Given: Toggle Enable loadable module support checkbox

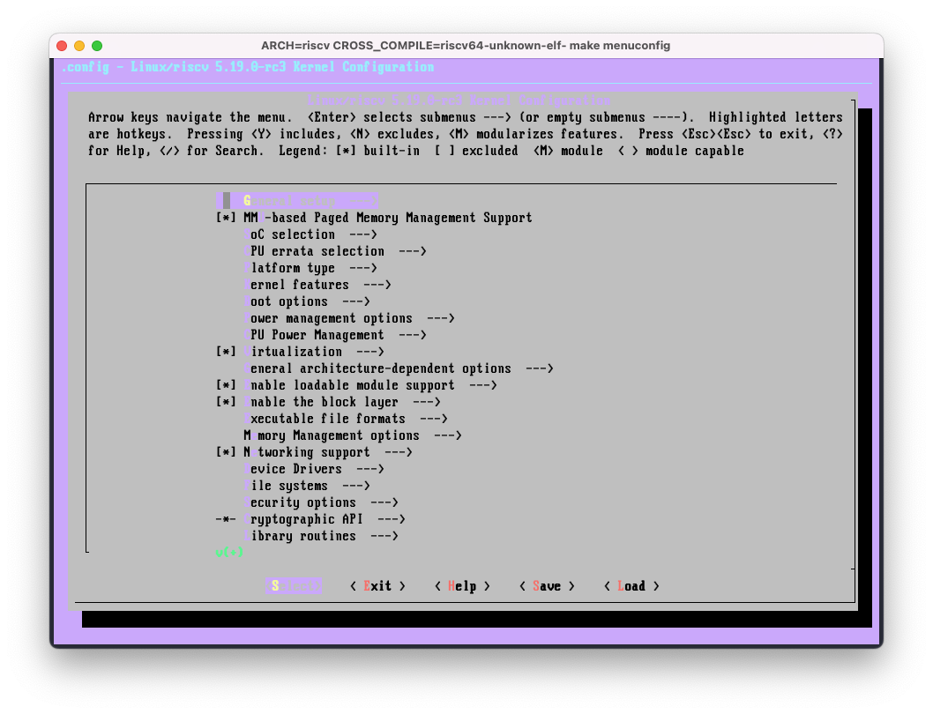Looking at the screenshot, I should coord(226,385).
